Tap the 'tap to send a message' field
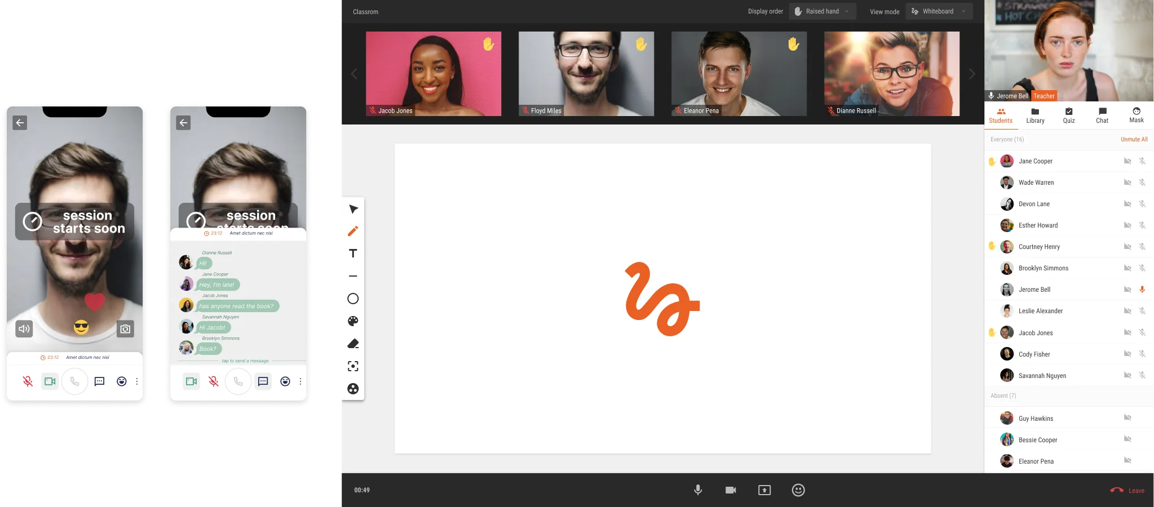Viewport: 1154px width, 507px height. [x=245, y=361]
